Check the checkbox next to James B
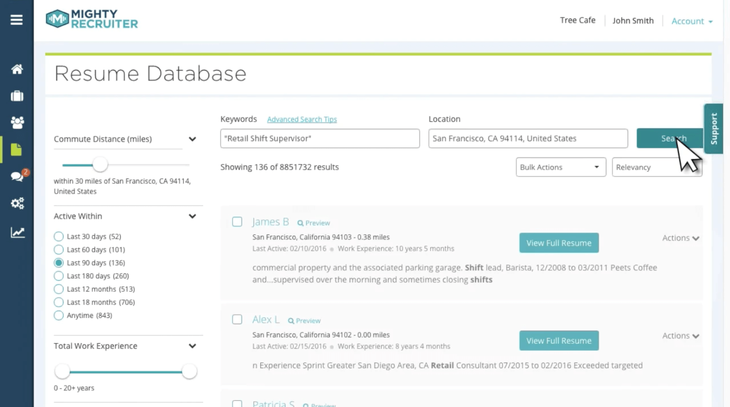 point(237,222)
